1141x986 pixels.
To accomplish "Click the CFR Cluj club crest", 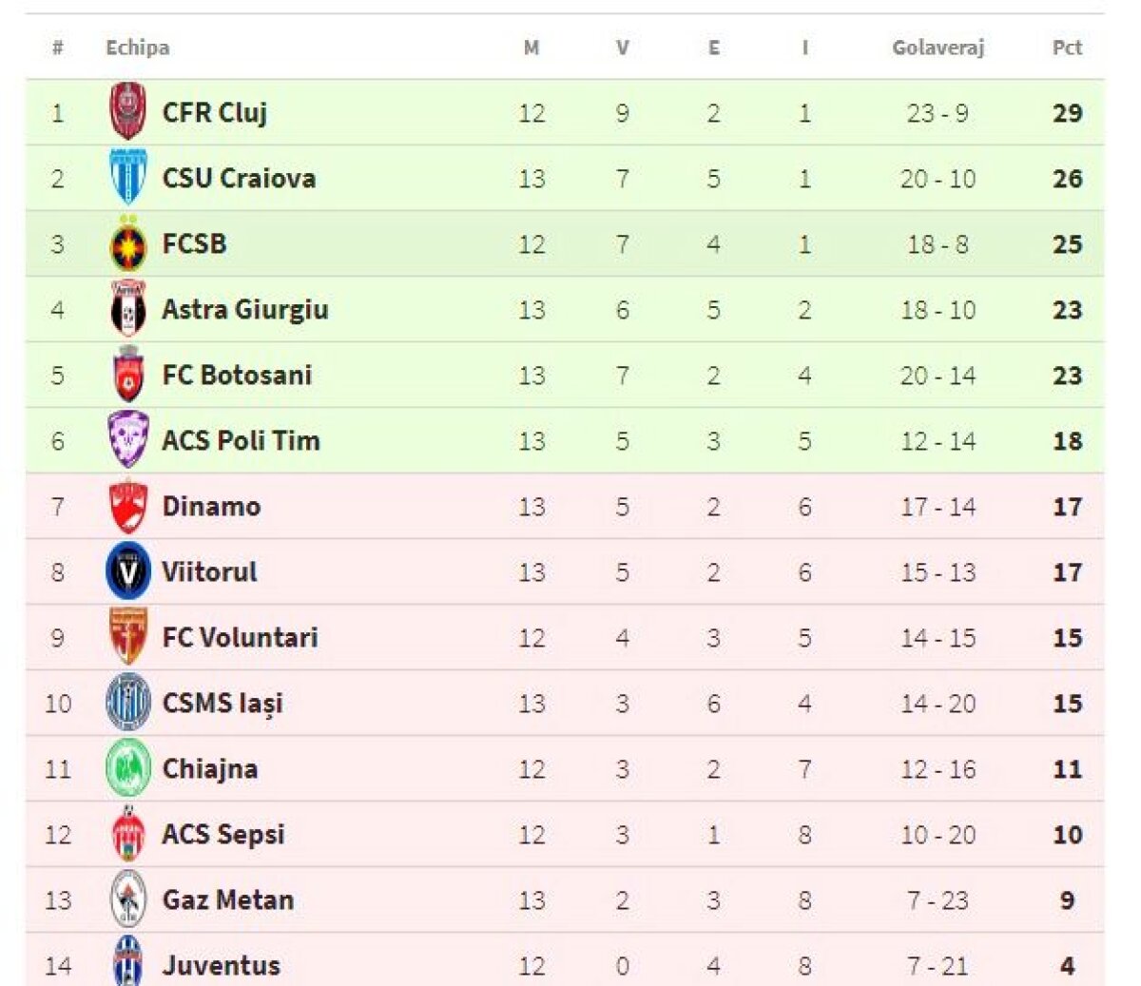I will coord(127,112).
